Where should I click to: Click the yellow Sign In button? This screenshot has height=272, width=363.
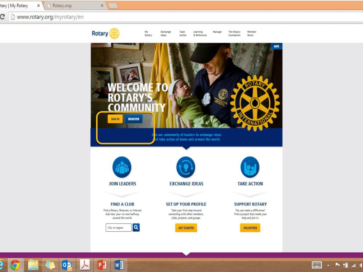pos(115,119)
